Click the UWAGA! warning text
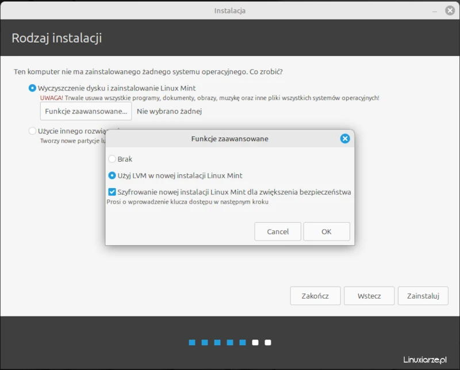 point(51,98)
